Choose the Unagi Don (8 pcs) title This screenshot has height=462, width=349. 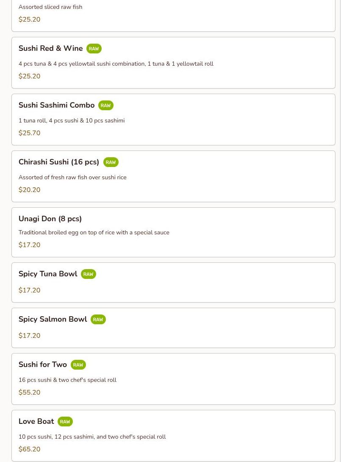click(50, 219)
